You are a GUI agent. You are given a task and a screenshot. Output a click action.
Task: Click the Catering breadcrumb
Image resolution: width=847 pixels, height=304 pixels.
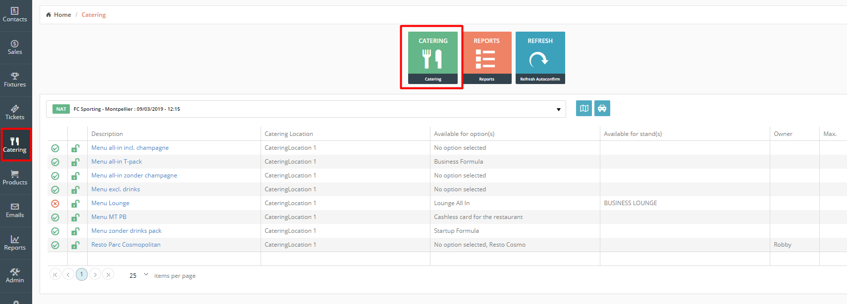pyautogui.click(x=94, y=15)
